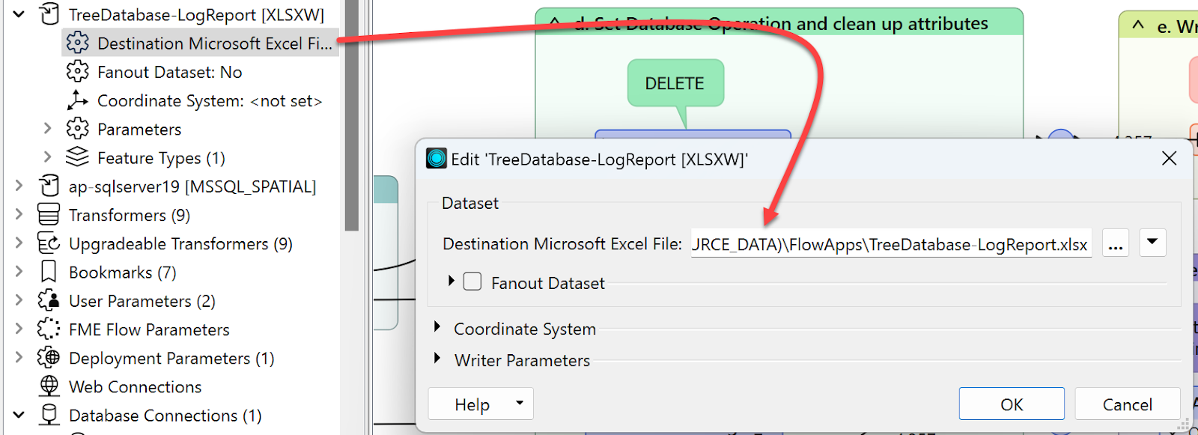The height and width of the screenshot is (435, 1198).
Task: Open the Help button dropdown arrow
Action: pyautogui.click(x=520, y=404)
